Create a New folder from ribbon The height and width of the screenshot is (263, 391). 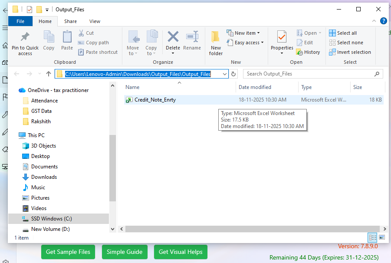pyautogui.click(x=216, y=43)
